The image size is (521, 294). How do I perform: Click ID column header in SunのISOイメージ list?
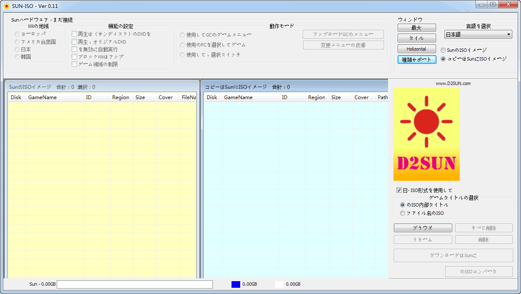[96, 97]
